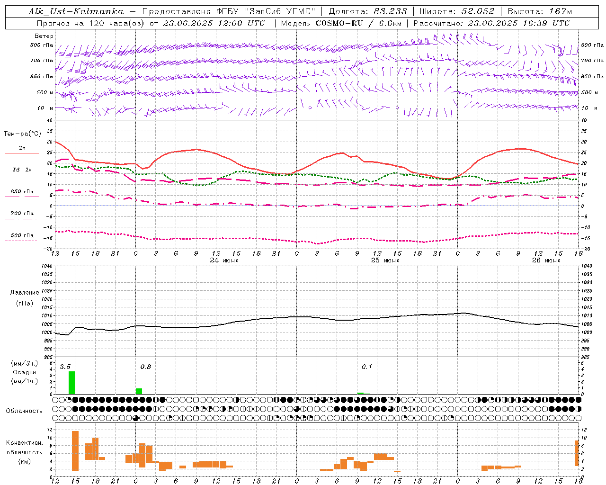Screen dimensions: 606x485
Task: Click the tall green 3.5 mm precipitation bar
Action: [72, 383]
